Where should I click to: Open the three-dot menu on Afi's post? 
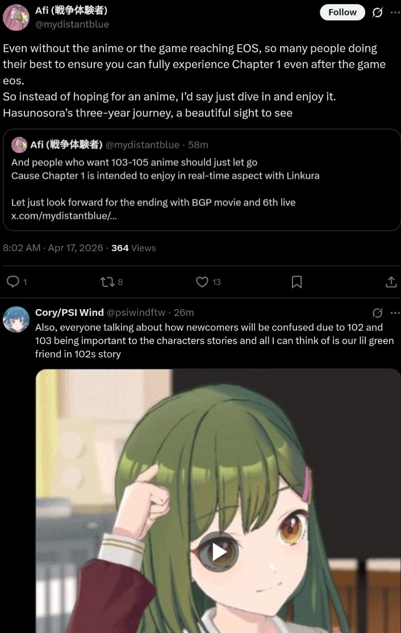pos(395,13)
